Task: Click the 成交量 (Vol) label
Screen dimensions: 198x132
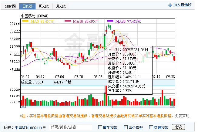Action: click(x=32, y=82)
